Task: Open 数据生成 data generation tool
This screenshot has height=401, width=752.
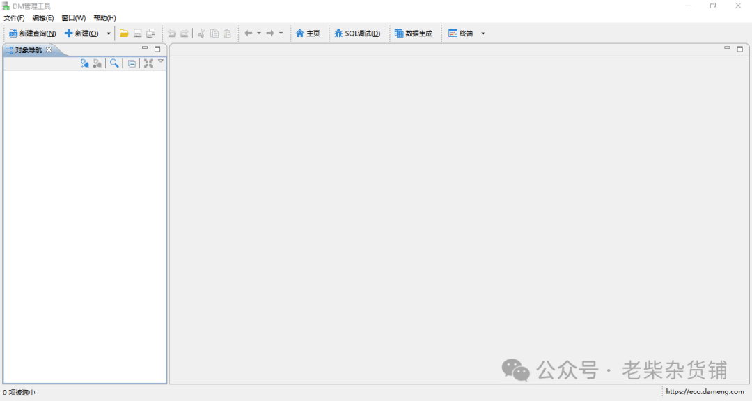Action: 414,33
